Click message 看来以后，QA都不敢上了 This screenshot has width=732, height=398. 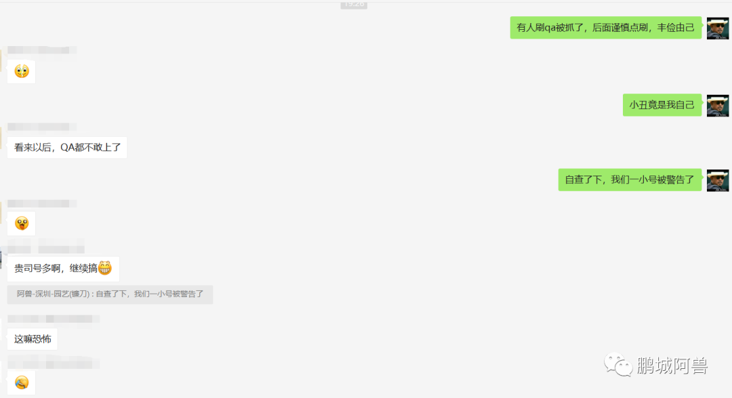(x=67, y=147)
